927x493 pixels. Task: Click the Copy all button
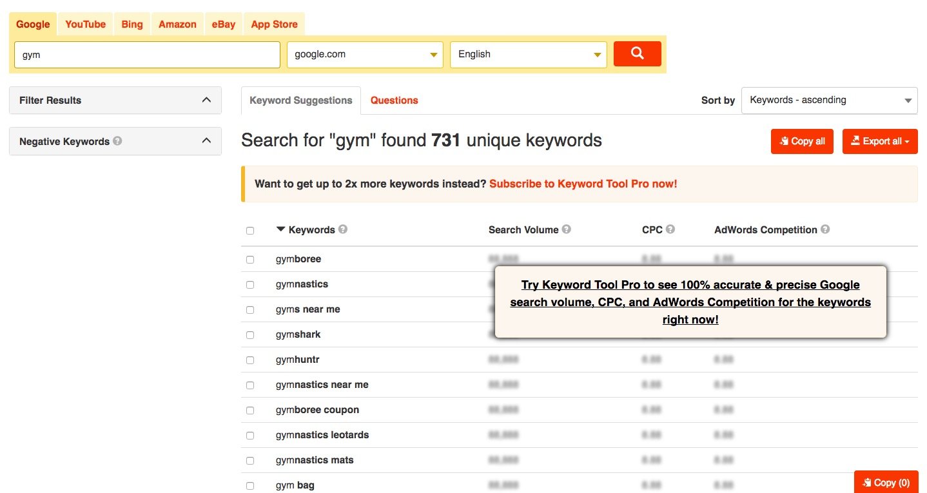tap(802, 141)
